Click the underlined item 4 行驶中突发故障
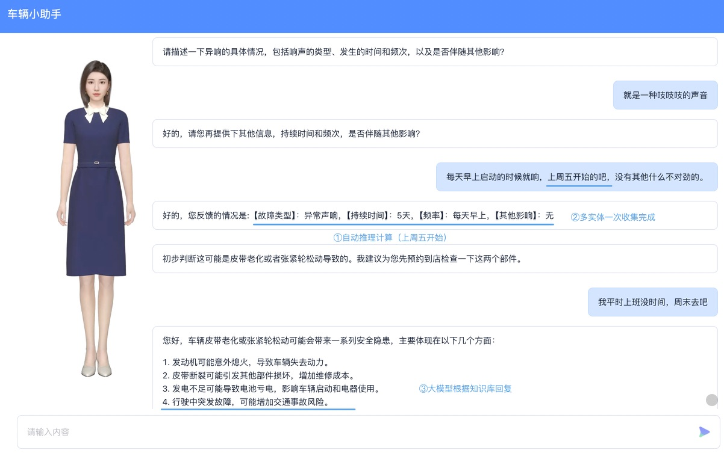The width and height of the screenshot is (724, 453). coord(246,402)
